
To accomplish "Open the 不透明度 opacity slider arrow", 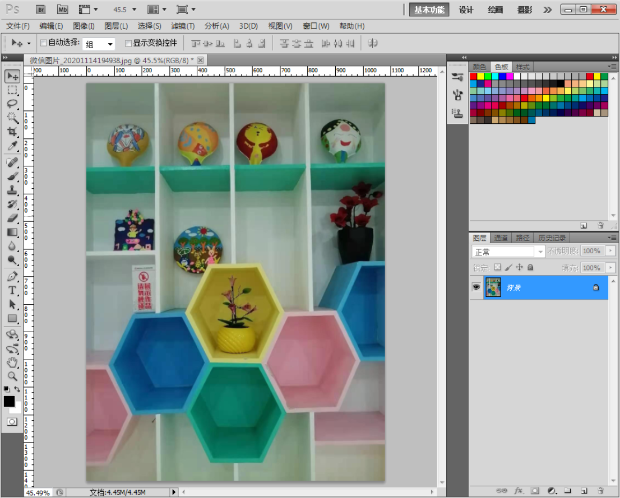I will tap(611, 250).
